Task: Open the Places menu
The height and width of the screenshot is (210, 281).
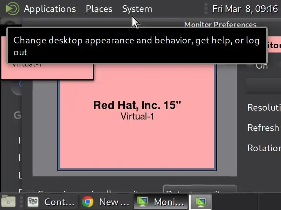Action: 99,9
